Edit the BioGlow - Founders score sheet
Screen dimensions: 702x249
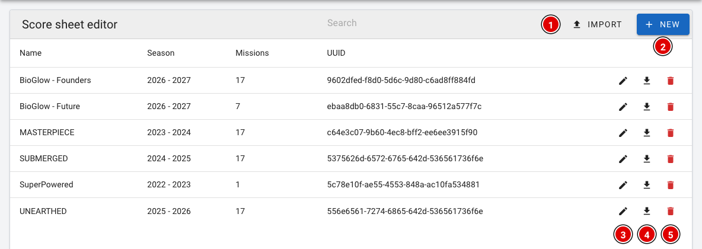pos(623,81)
